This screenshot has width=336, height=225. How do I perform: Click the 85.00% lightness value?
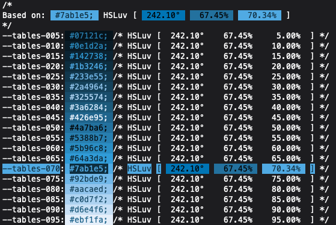(x=286, y=200)
